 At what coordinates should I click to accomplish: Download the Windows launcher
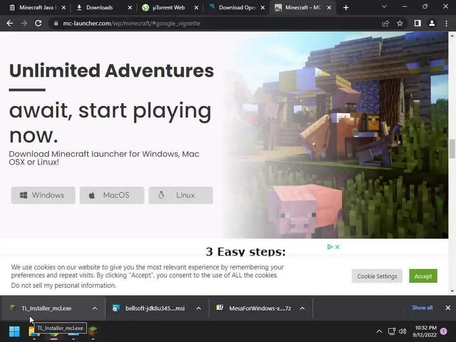point(43,195)
